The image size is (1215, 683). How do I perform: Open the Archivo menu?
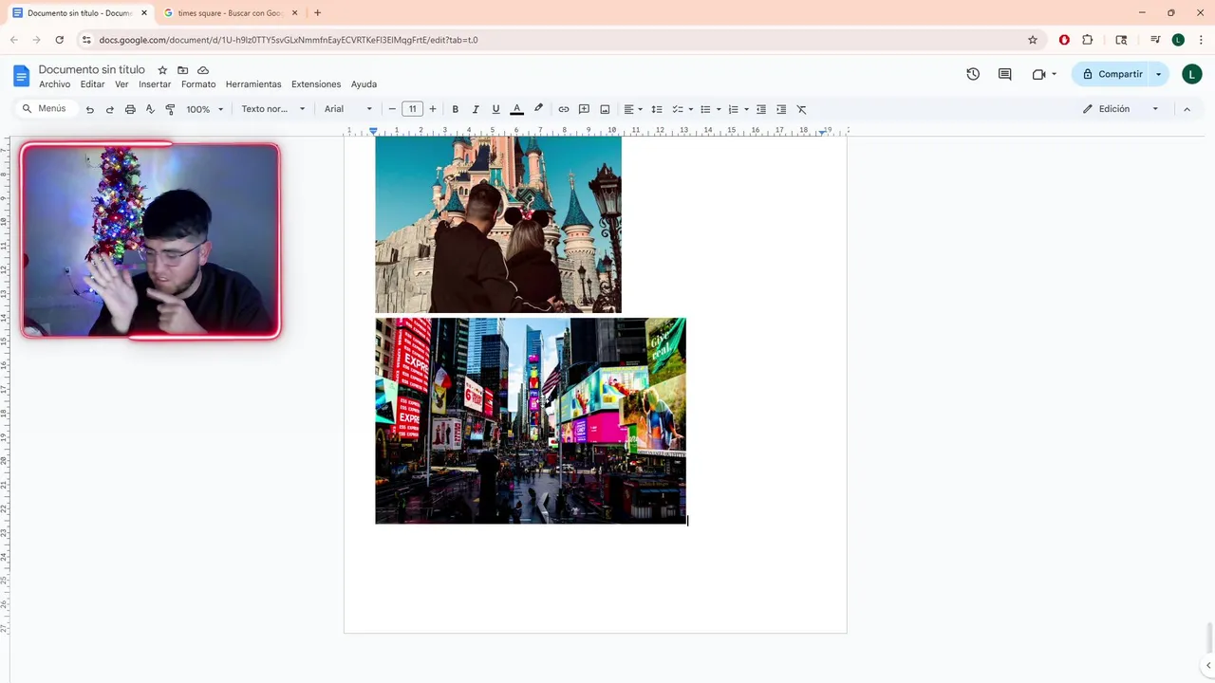pyautogui.click(x=55, y=84)
